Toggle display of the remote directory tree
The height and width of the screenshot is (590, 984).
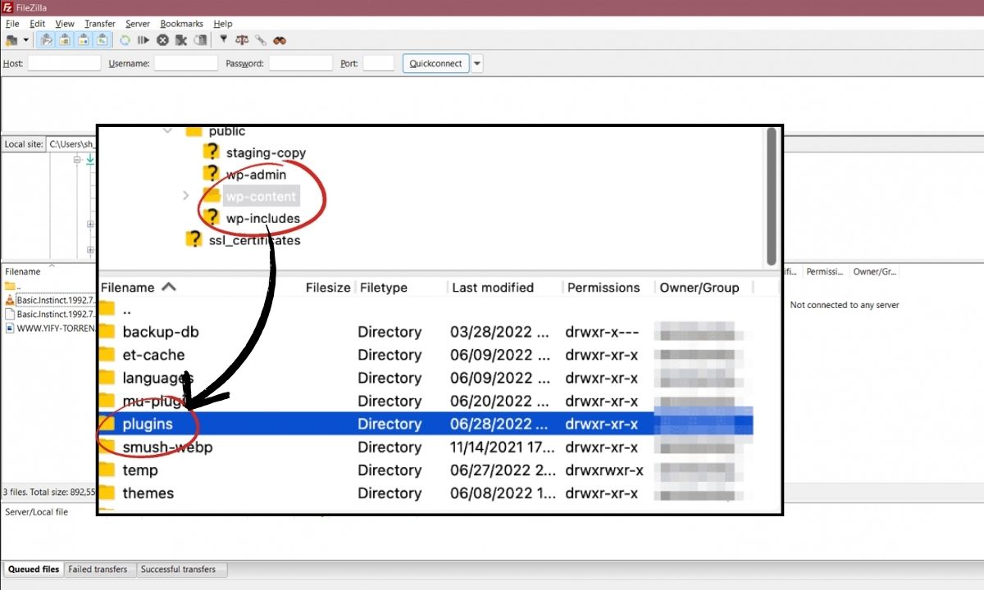(83, 40)
